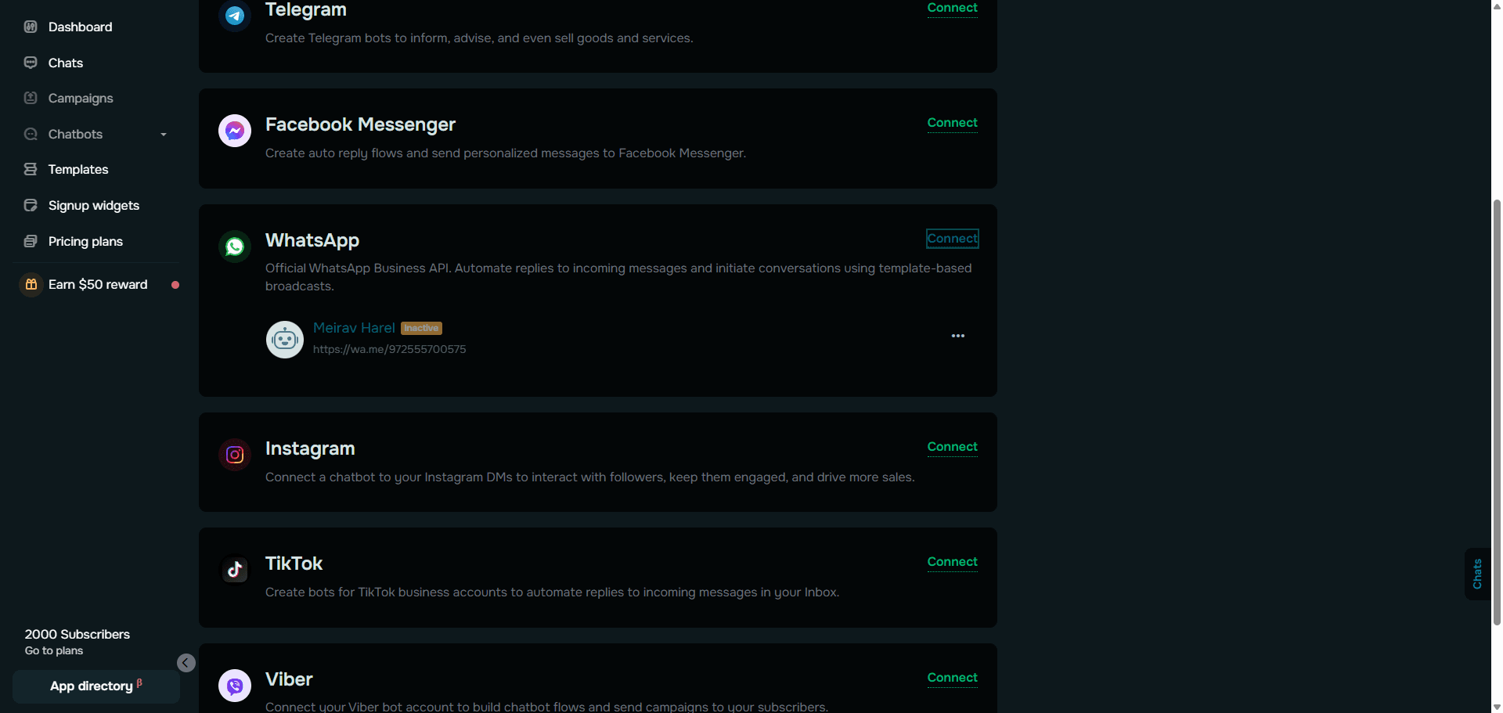Click the gift icon beside Earn $50 reward
1503x713 pixels.
(x=31, y=285)
